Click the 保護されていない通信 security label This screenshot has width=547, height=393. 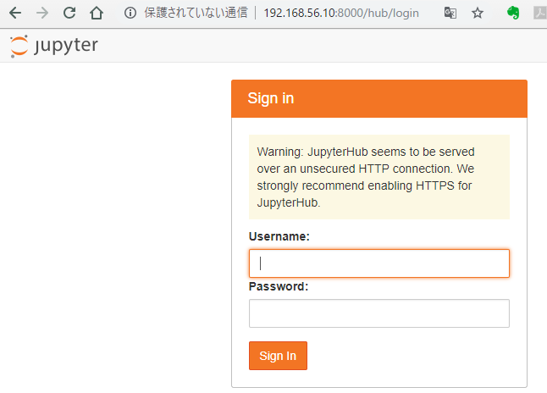[x=196, y=13]
